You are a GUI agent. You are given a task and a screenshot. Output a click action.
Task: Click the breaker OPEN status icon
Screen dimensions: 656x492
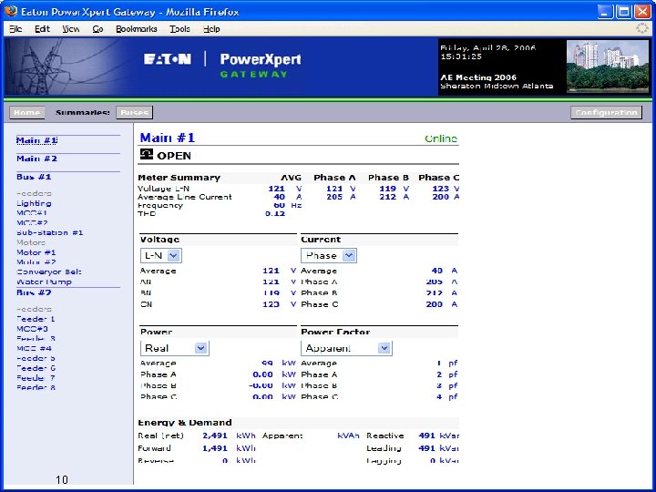click(x=147, y=154)
